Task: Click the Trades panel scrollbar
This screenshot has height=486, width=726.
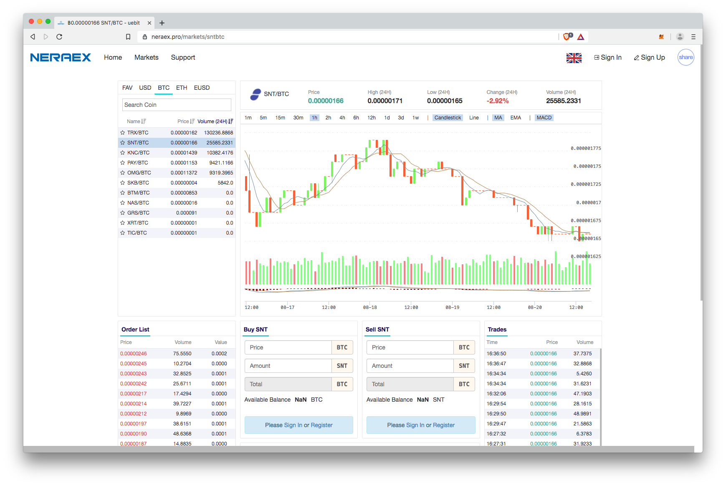Action: [x=600, y=397]
